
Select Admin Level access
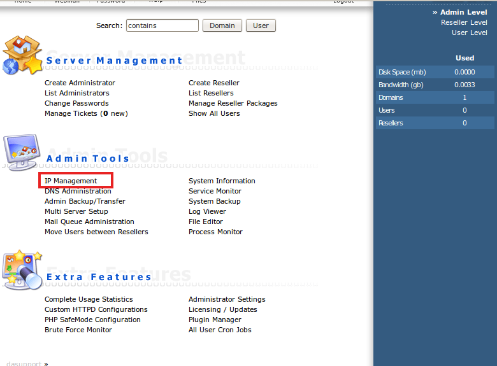click(463, 12)
